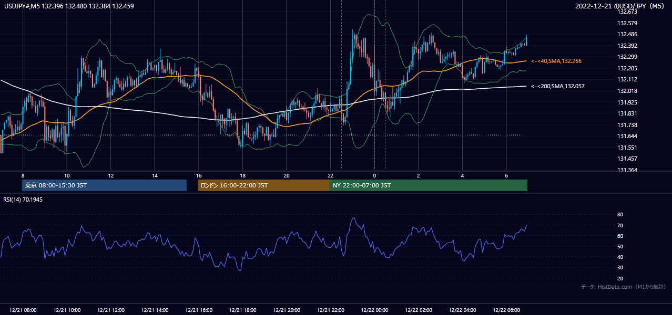
Task: Click RSI scale value 40
Action: point(620,257)
